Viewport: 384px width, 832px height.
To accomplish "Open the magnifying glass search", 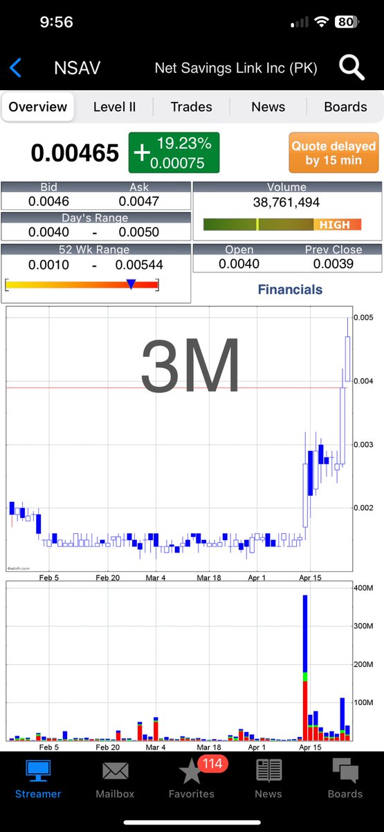I will tap(351, 68).
